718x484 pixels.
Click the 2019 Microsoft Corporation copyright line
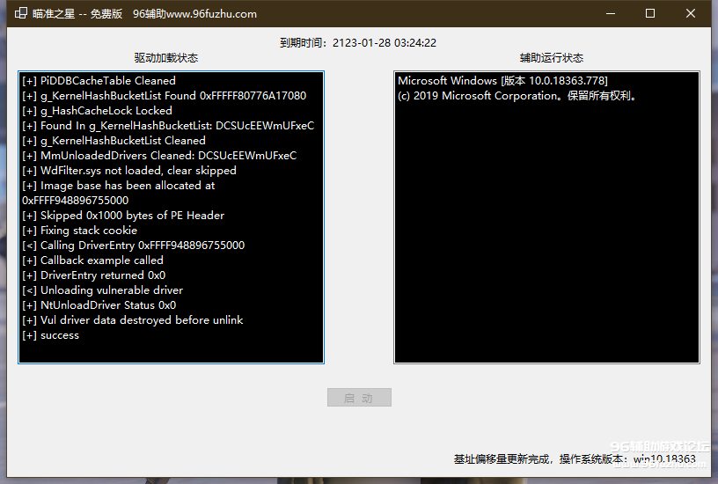[517, 96]
